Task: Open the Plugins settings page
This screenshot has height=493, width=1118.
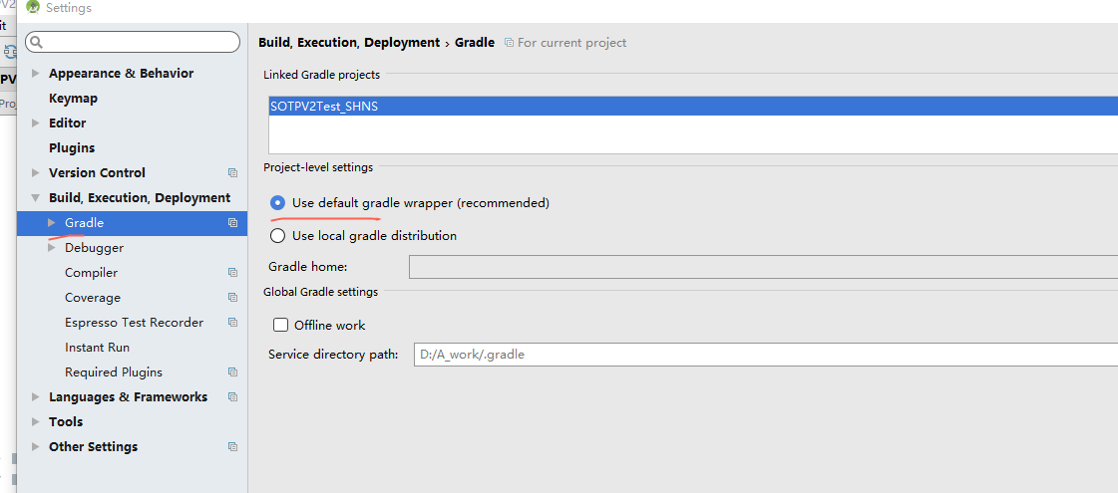Action: 71,148
